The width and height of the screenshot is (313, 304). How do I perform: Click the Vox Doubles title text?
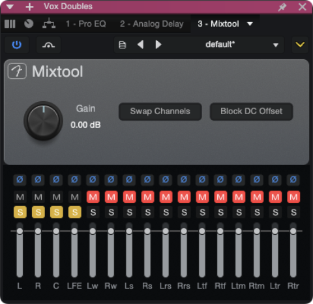click(x=68, y=7)
